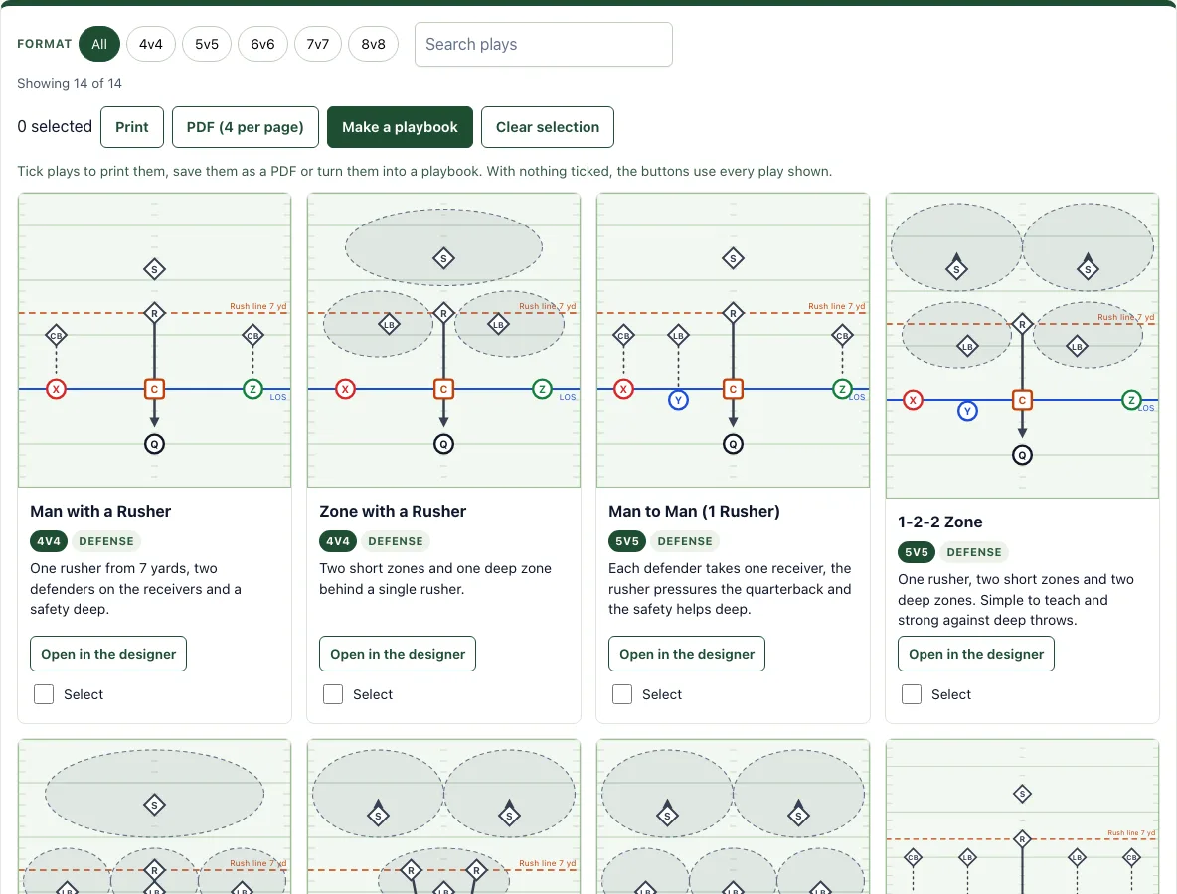Click green Z receiver in Man with a Rusher
Image resolution: width=1177 pixels, height=894 pixels.
coord(252,389)
